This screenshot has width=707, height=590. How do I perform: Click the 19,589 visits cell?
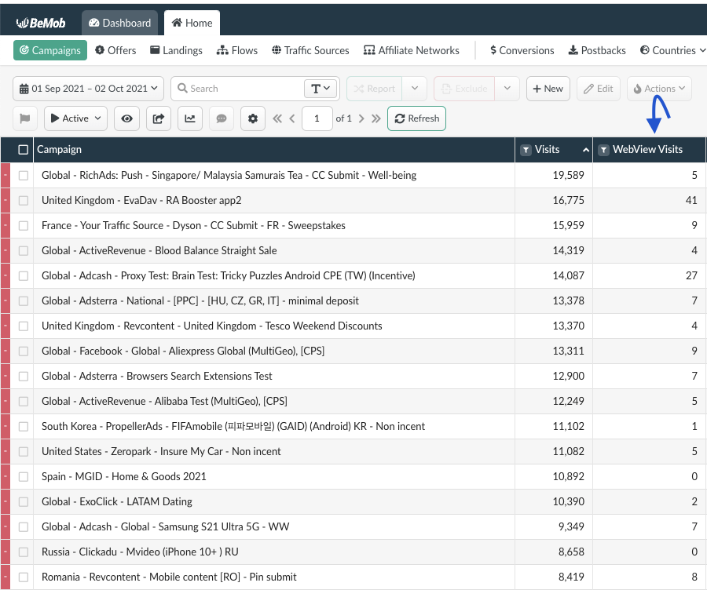[554, 175]
